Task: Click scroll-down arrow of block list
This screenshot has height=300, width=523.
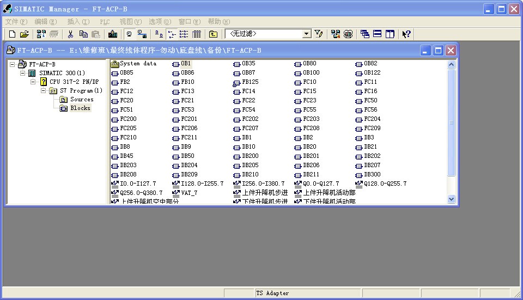Action: [x=451, y=199]
